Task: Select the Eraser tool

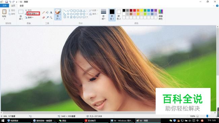Action: [43, 18]
